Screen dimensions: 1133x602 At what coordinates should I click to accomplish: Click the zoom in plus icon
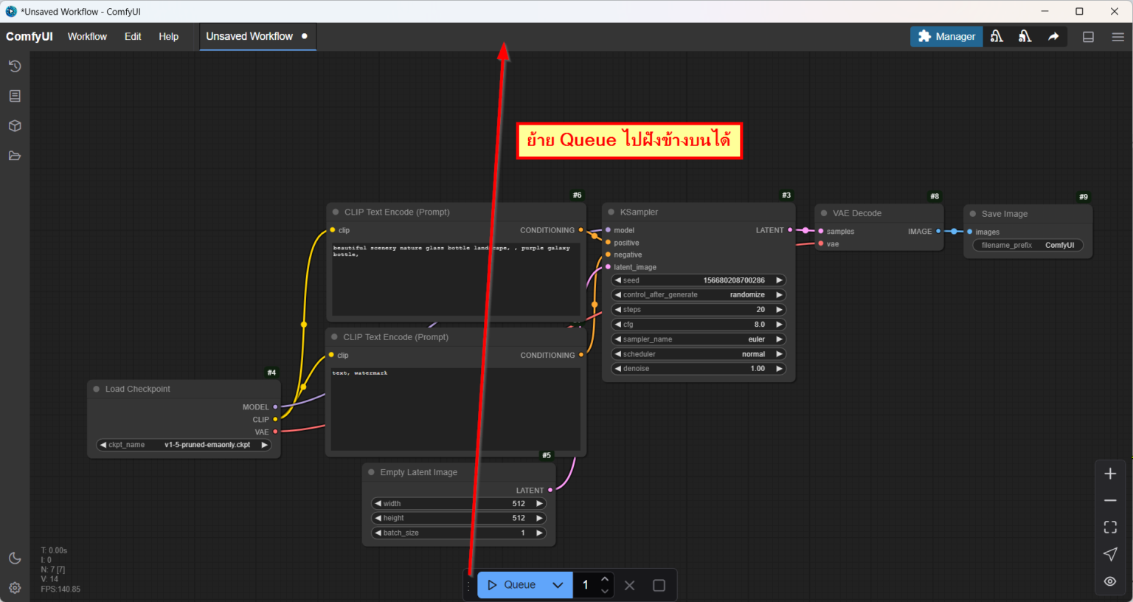[x=1110, y=474]
